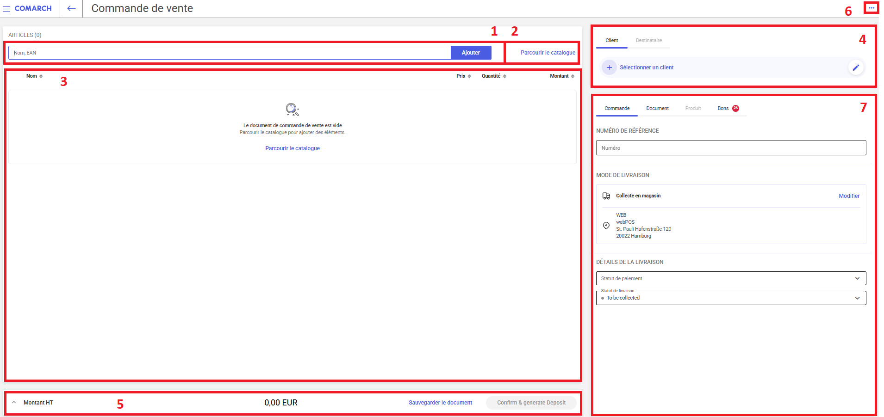Sort items by Prix column
This screenshot has width=884, height=417.
pos(463,76)
